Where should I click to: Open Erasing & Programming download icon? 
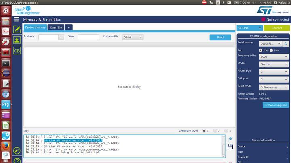(17, 40)
